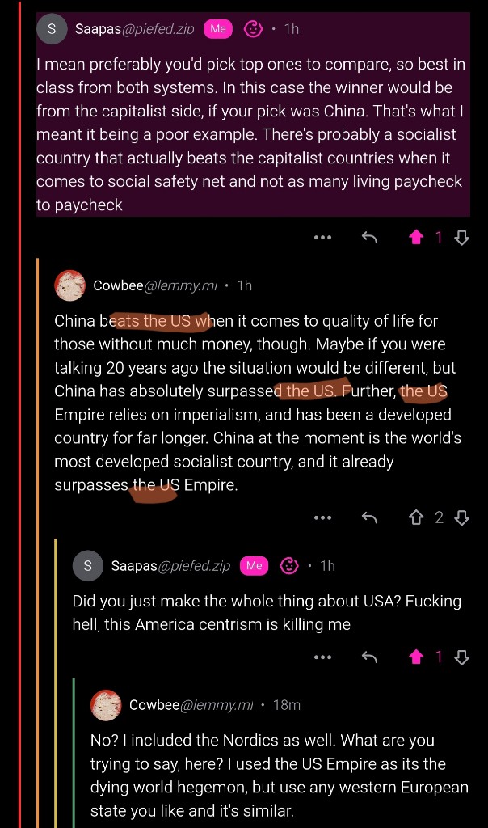
Task: Upvote Saapas's top comment about best in class
Action: (x=416, y=239)
